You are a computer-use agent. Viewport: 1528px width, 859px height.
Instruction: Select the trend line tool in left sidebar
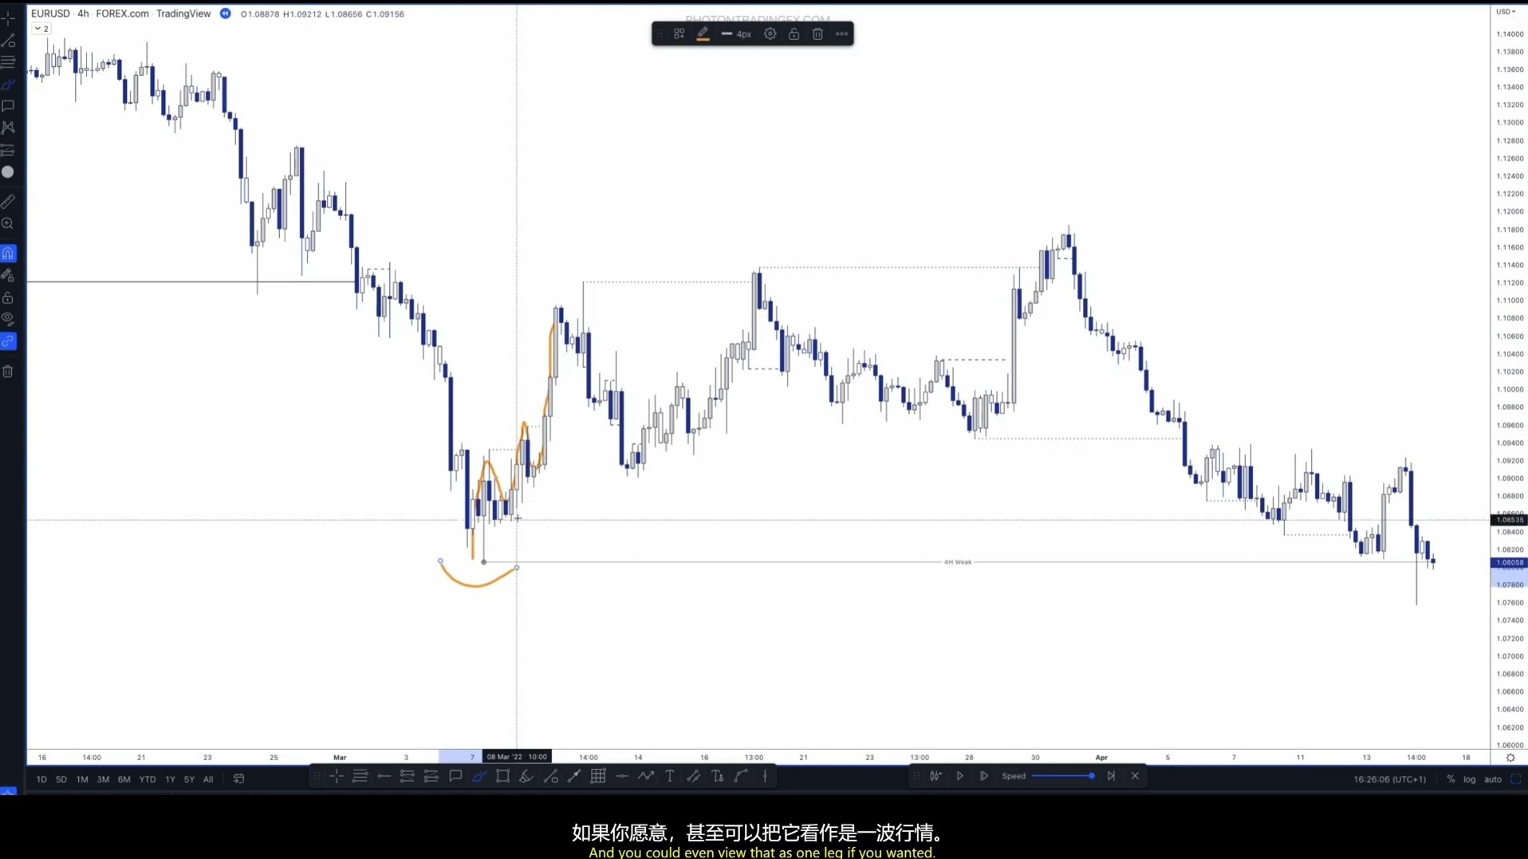point(9,40)
